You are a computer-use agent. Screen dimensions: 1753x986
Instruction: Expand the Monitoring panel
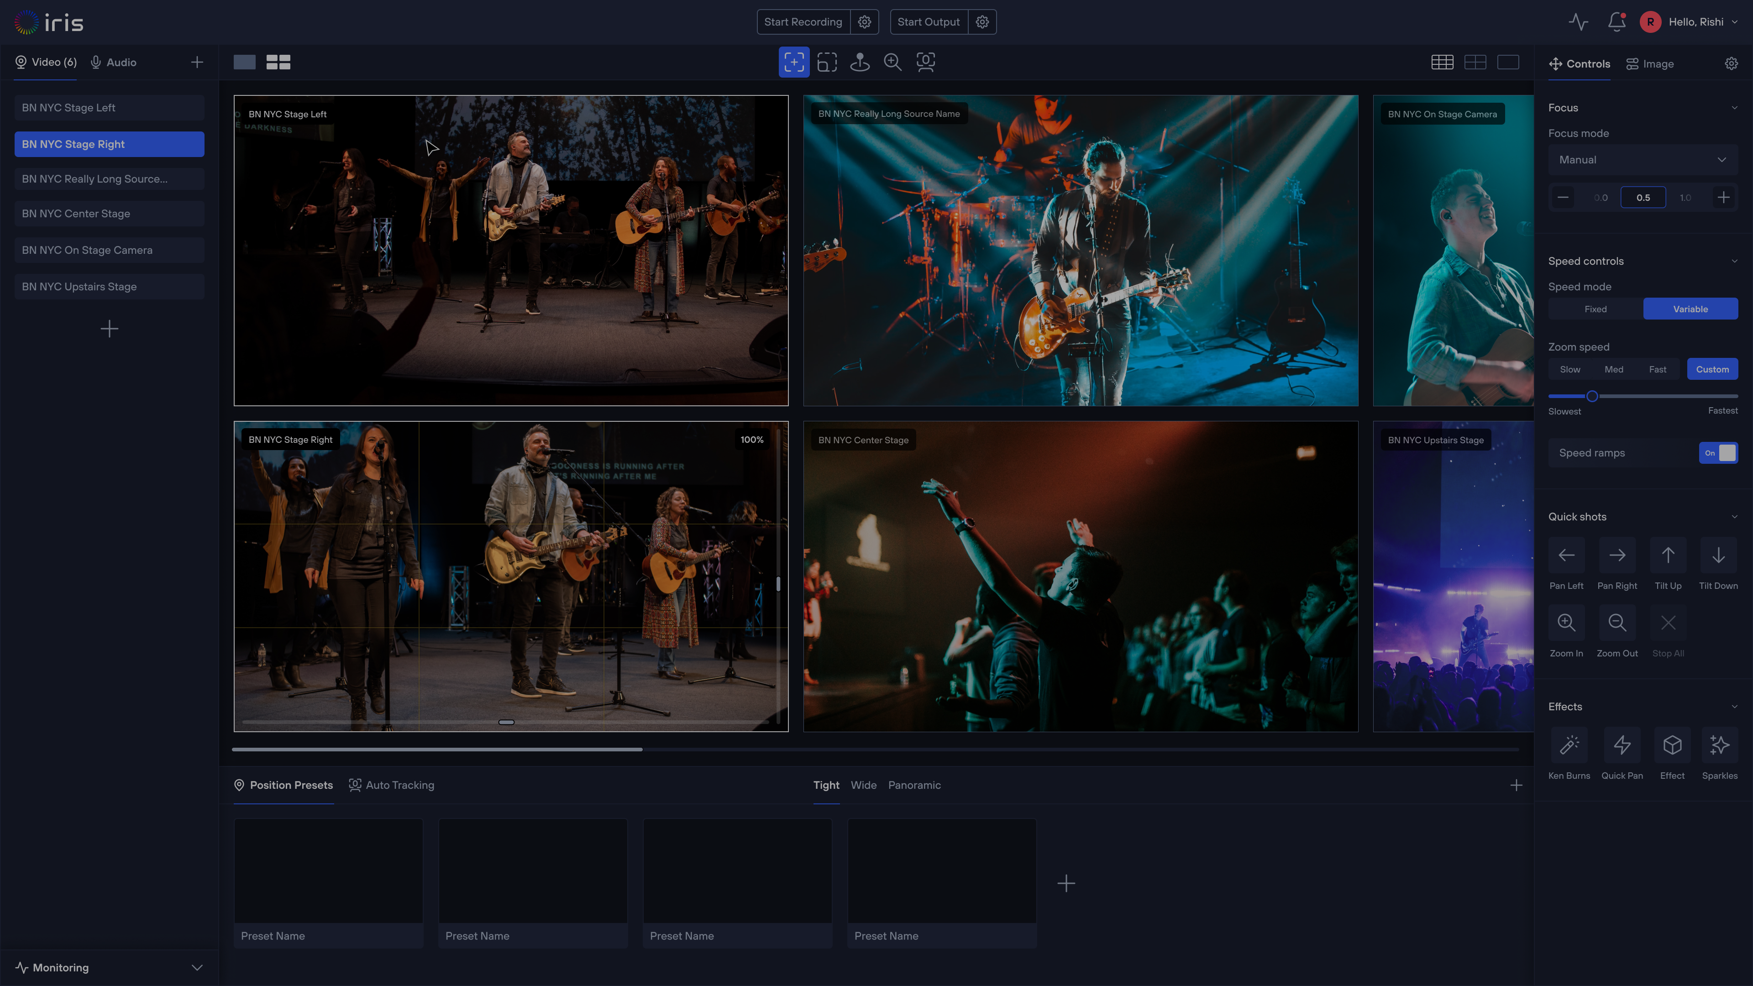[x=197, y=968]
